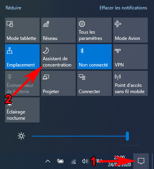Enable Mode Avion tile

tap(130, 30)
